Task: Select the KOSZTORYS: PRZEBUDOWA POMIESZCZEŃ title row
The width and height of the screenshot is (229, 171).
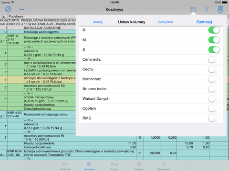Action: (x=38, y=22)
